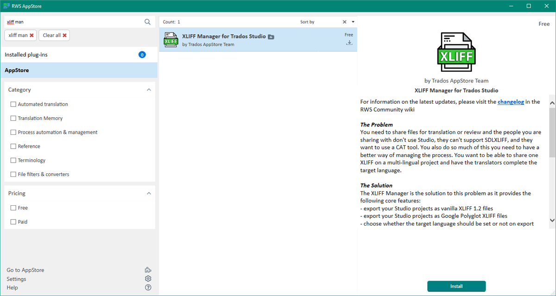
Task: Click the Install button
Action: [x=456, y=286]
